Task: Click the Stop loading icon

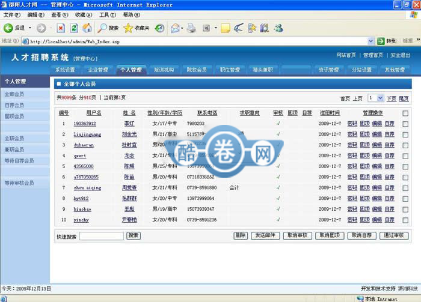Action: 61,28
